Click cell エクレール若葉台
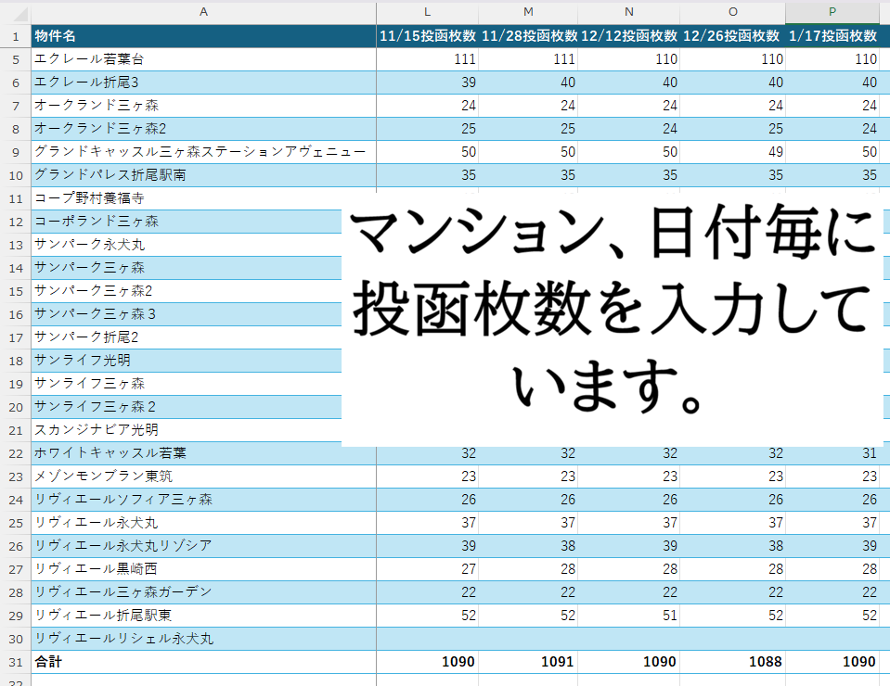Viewport: 890px width, 686px height. click(x=203, y=59)
